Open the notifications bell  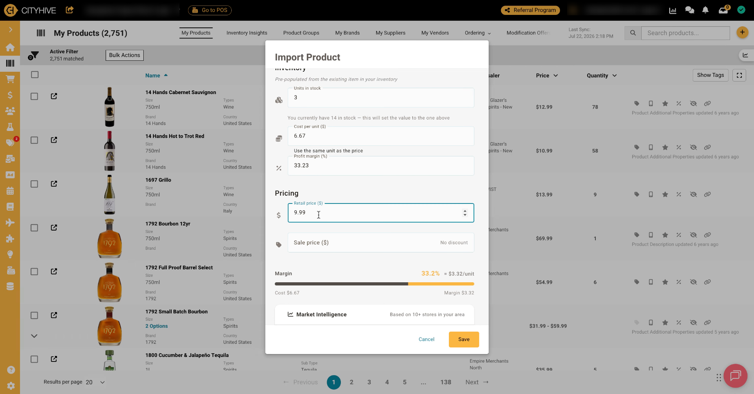point(705,10)
